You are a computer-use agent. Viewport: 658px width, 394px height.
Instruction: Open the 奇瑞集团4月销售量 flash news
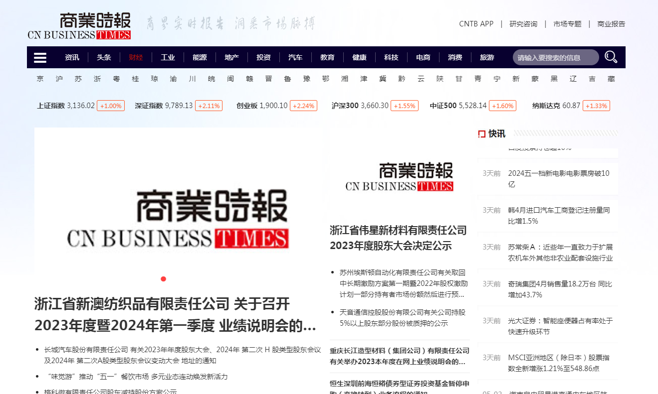click(560, 289)
